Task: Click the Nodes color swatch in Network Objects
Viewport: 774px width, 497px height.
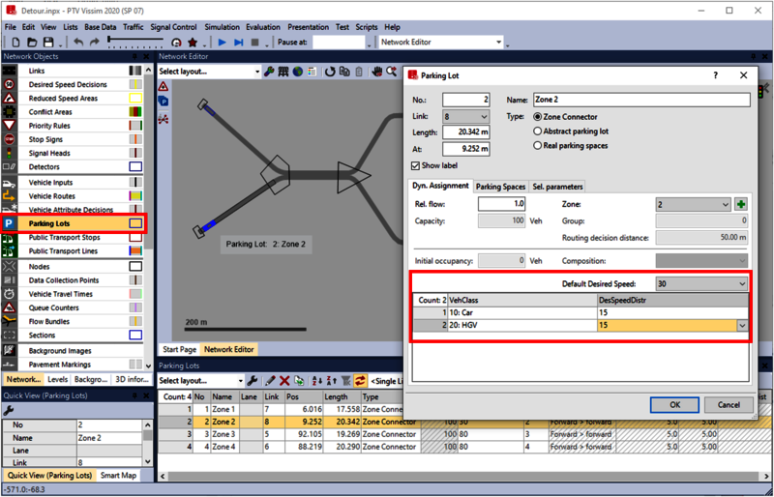Action: [135, 266]
